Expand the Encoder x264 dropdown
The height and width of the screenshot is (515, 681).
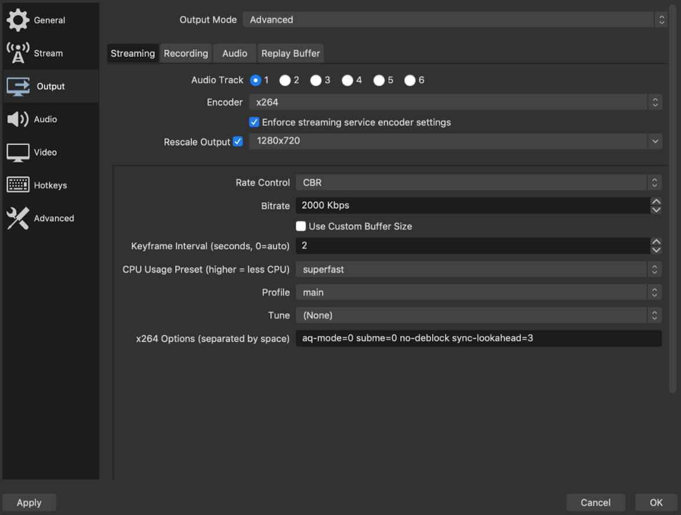455,102
